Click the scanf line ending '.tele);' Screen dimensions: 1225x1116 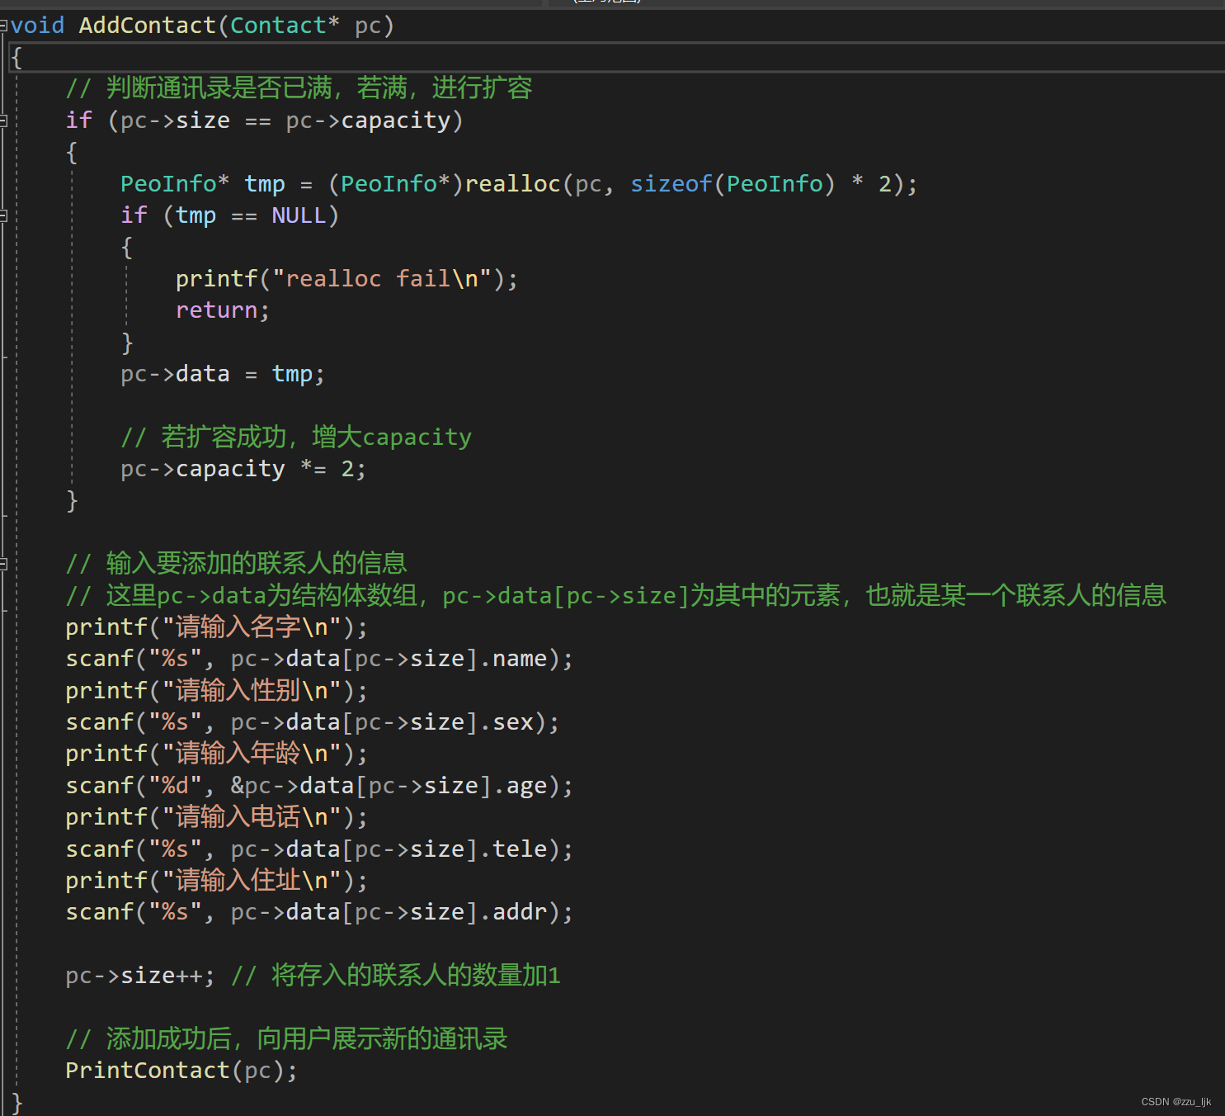[x=319, y=849]
